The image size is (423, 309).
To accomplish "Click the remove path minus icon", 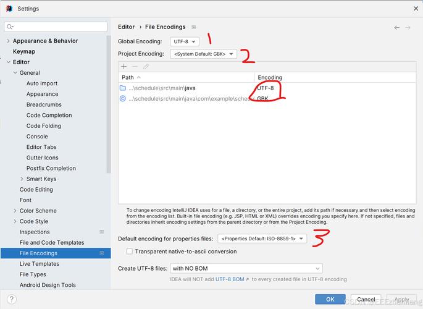I will pos(135,66).
